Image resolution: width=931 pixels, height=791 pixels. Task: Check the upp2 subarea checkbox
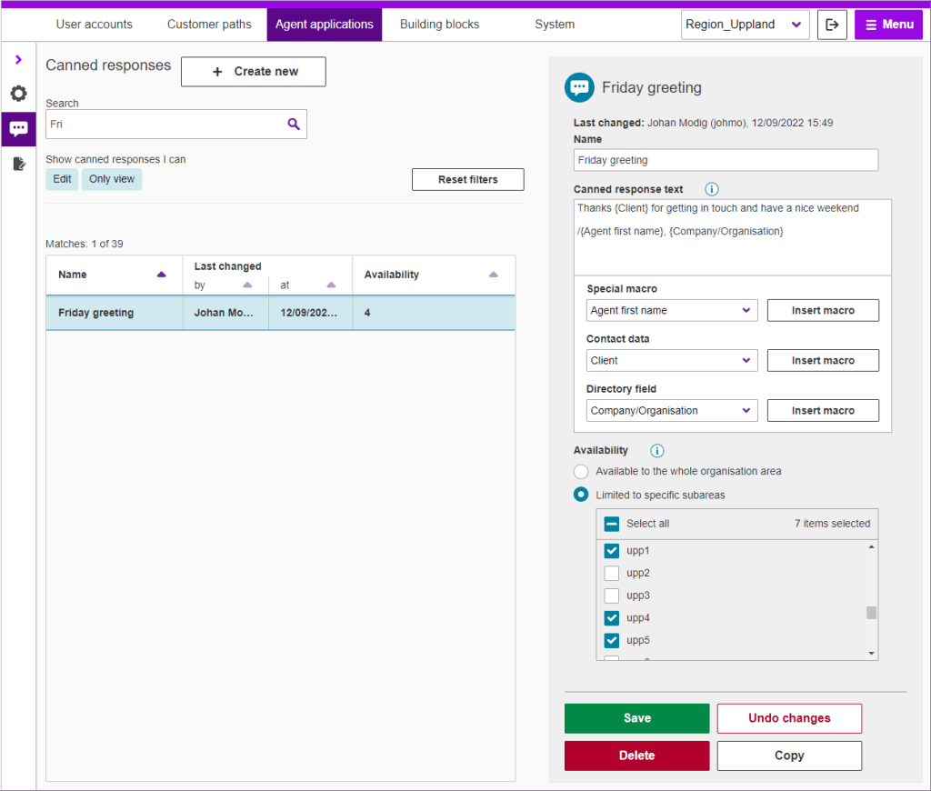(x=612, y=574)
